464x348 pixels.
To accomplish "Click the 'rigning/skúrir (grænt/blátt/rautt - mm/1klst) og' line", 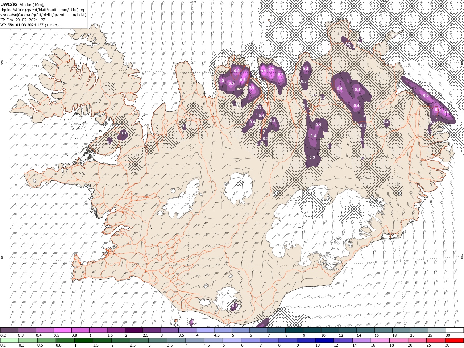I will point(43,10).
